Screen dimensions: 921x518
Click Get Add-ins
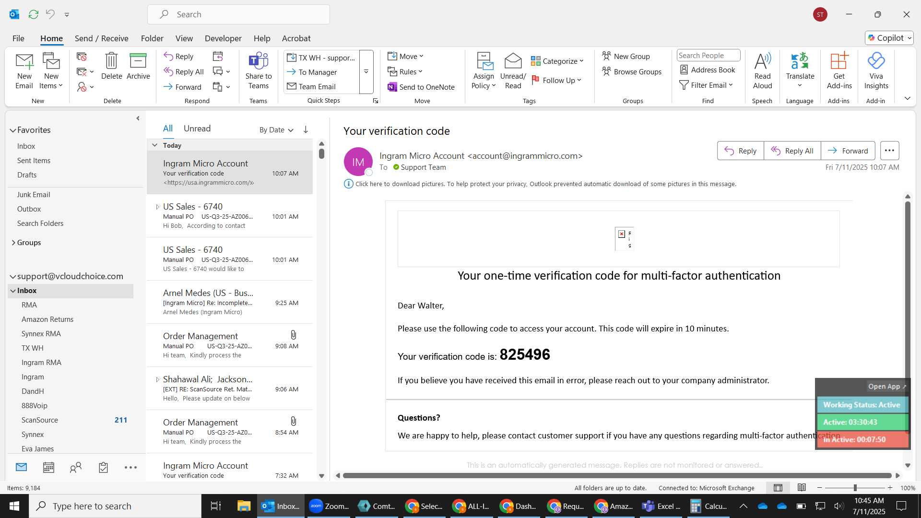click(x=839, y=71)
